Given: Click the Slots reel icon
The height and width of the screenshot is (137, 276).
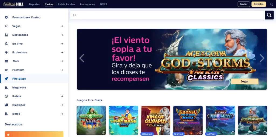Looking at the screenshot, I should tap(6, 61).
